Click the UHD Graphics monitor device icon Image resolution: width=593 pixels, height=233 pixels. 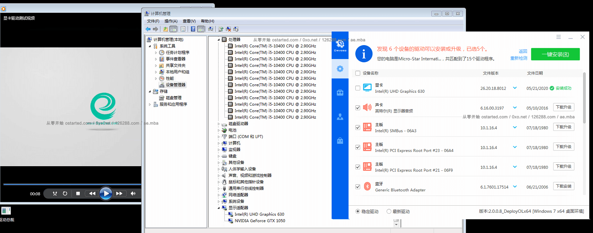(x=367, y=88)
